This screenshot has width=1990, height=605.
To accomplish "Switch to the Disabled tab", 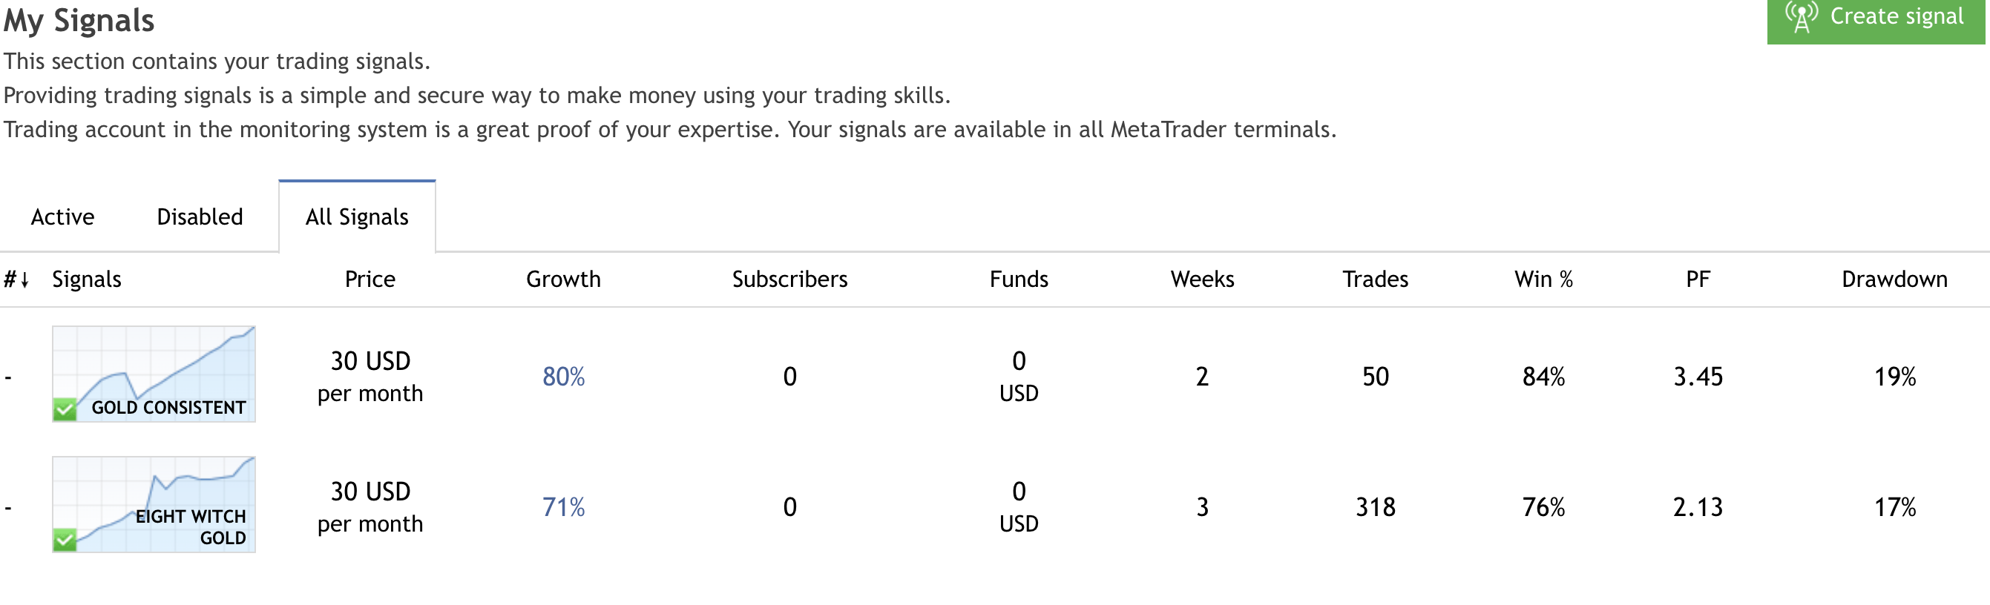I will click(200, 216).
